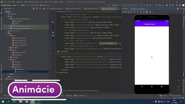Open emulator snapshots clock icon

(150, 12)
